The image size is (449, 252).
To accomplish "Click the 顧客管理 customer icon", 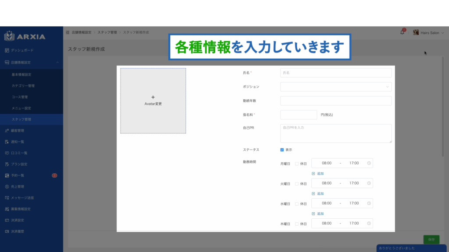I will click(x=7, y=130).
